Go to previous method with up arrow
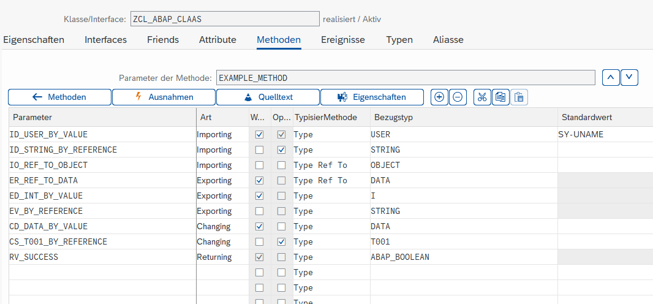653x304 pixels. (611, 77)
